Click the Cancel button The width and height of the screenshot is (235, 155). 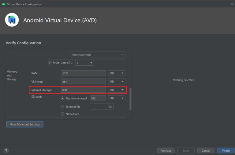[206, 150]
